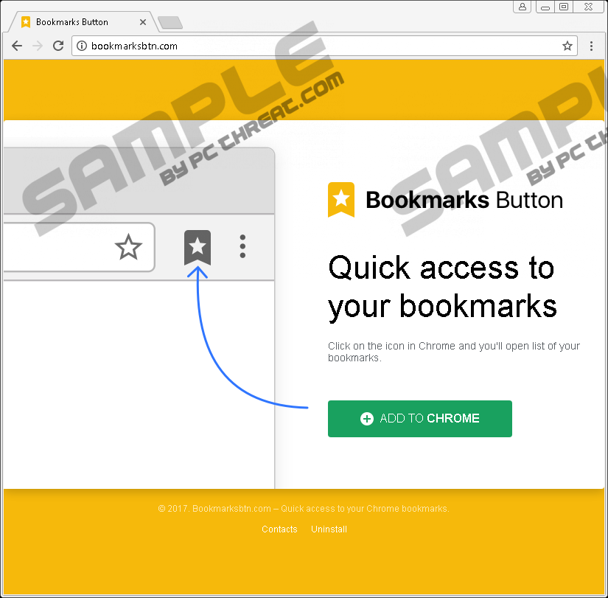The image size is (608, 598).
Task: Open the Uninstall link in footer
Action: tap(329, 529)
